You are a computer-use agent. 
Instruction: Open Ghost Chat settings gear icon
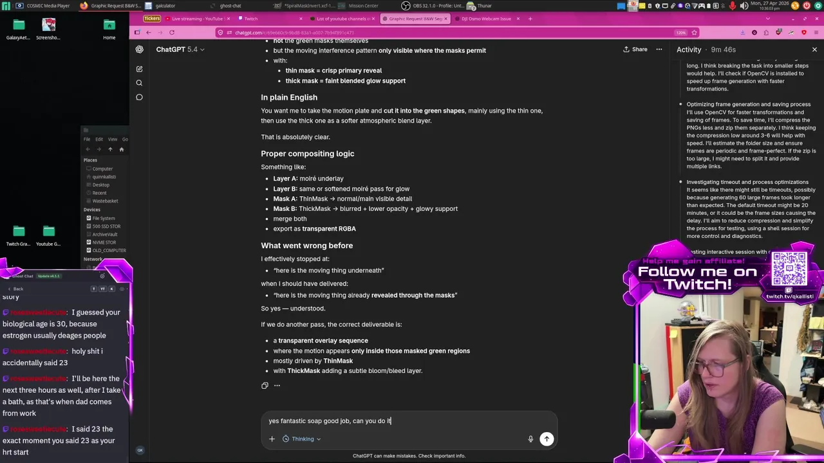[x=102, y=276]
